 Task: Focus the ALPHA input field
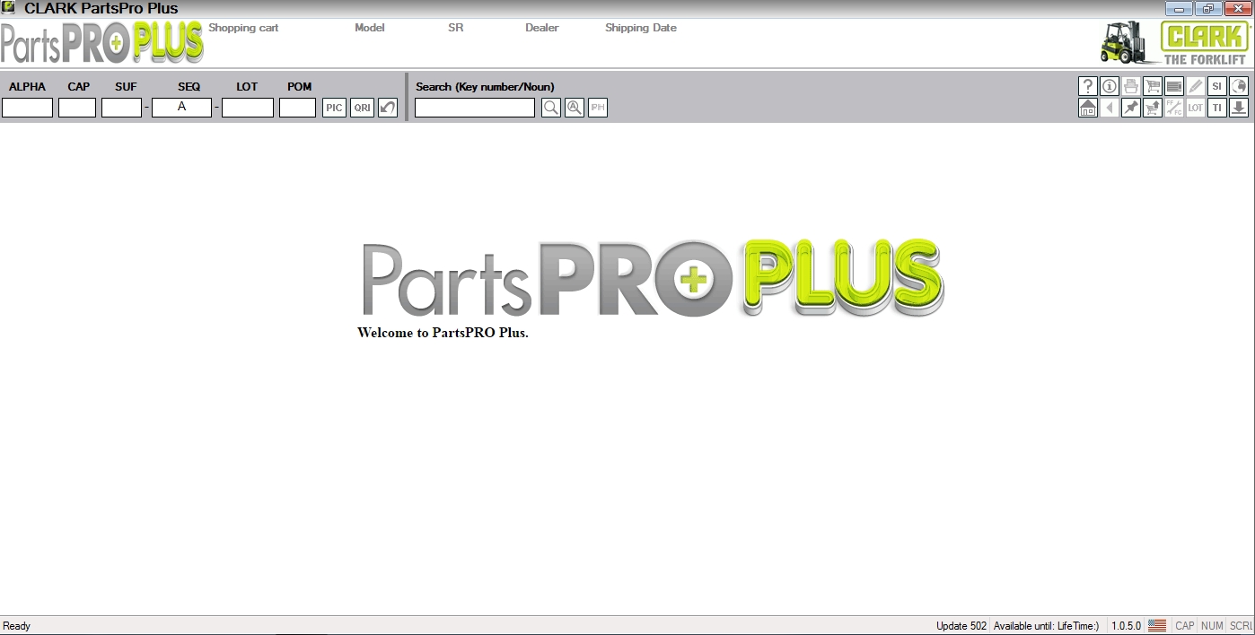click(28, 108)
